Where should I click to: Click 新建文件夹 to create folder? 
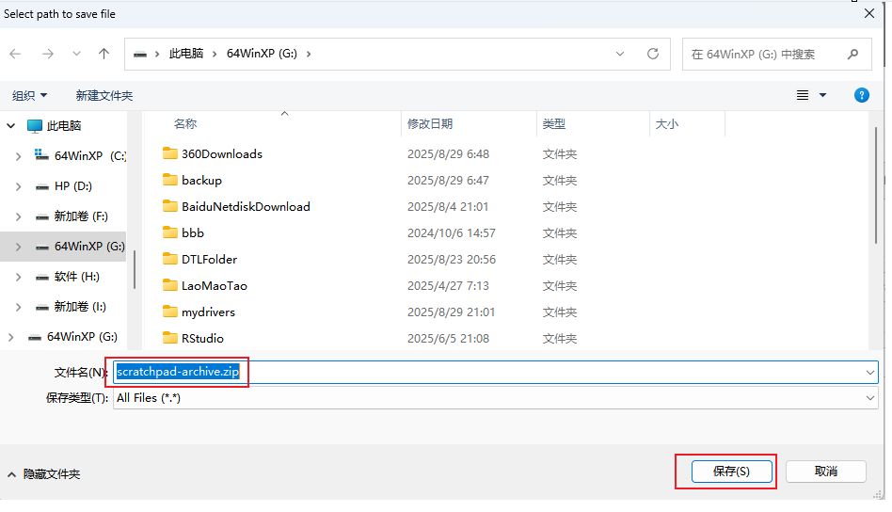[104, 95]
